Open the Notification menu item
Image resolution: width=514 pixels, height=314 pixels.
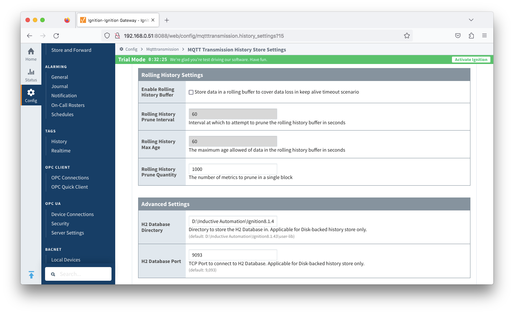[64, 95]
